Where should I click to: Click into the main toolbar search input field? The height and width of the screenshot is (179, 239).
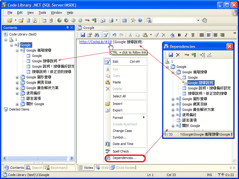point(175,20)
